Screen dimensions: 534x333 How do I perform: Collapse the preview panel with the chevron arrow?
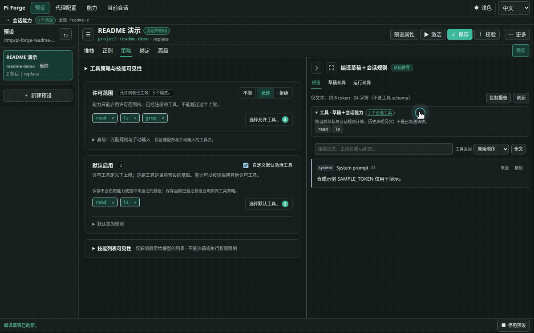[316, 68]
